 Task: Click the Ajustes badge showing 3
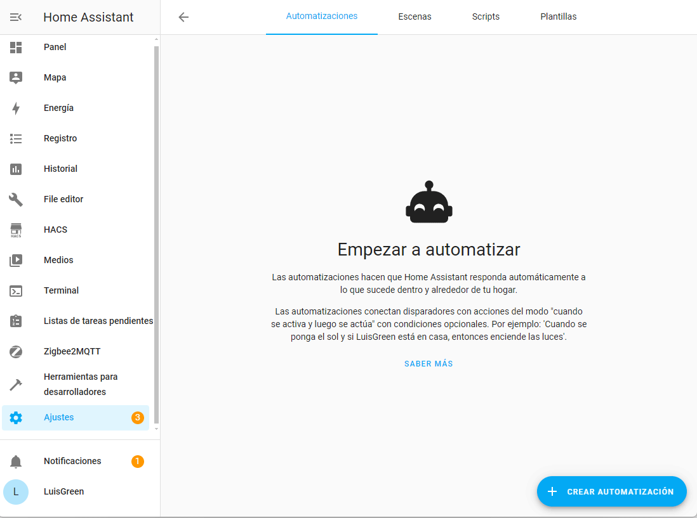[x=137, y=418]
